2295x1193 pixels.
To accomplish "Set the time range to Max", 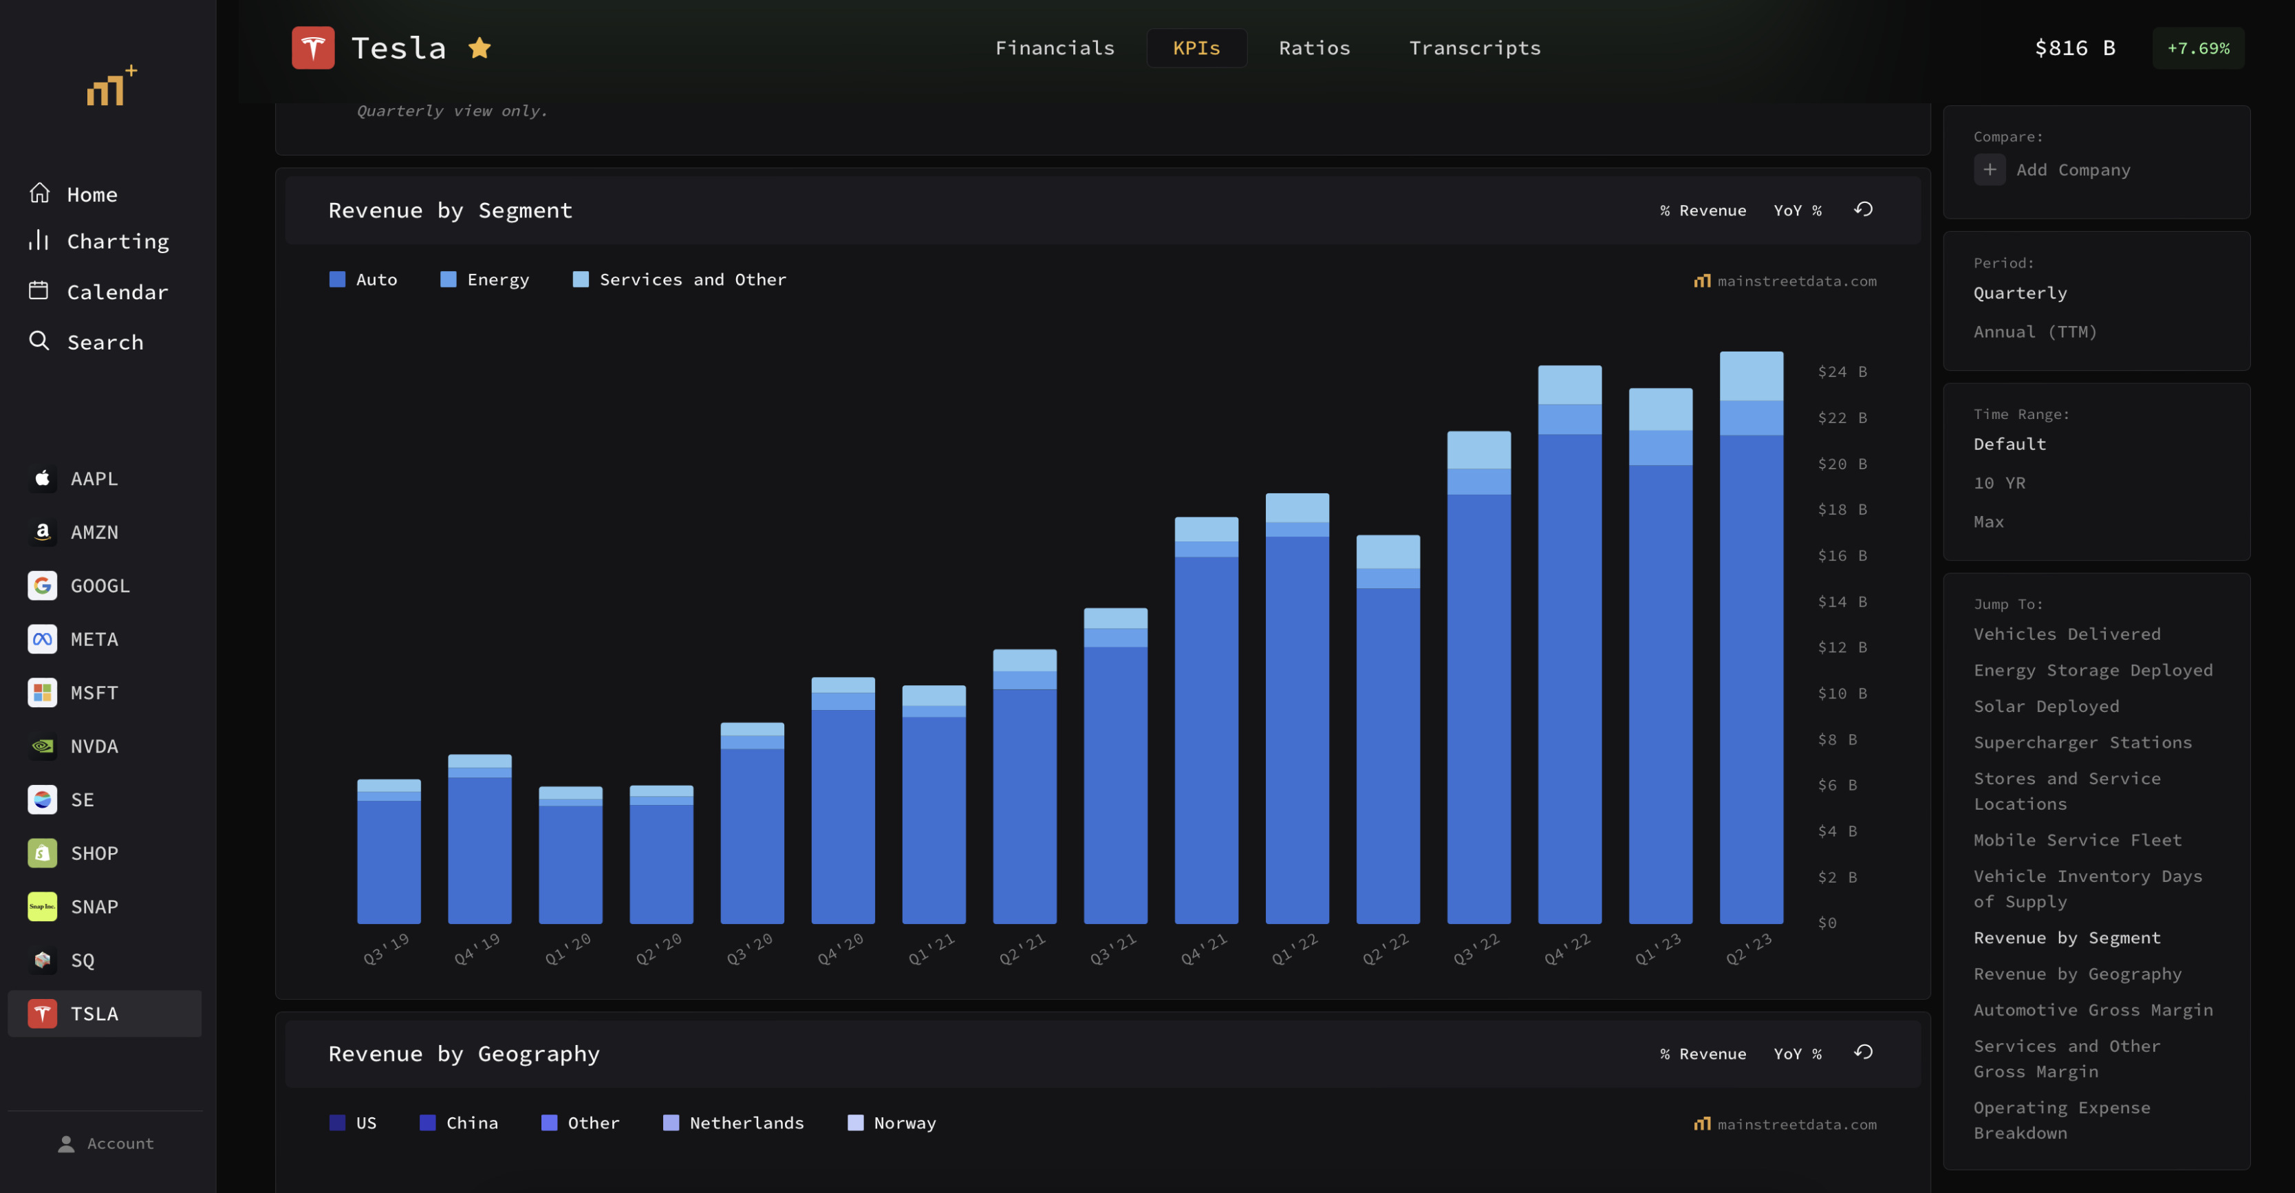I will (1989, 522).
